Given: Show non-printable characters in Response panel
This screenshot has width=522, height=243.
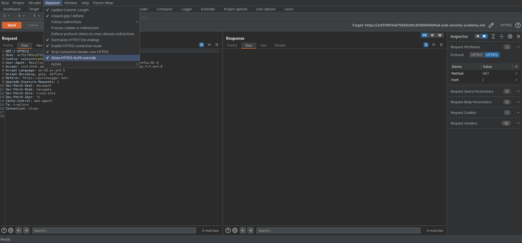Looking at the screenshot, I should coord(434,45).
